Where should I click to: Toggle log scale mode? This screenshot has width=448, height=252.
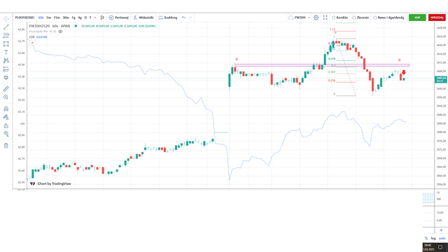coord(433,238)
